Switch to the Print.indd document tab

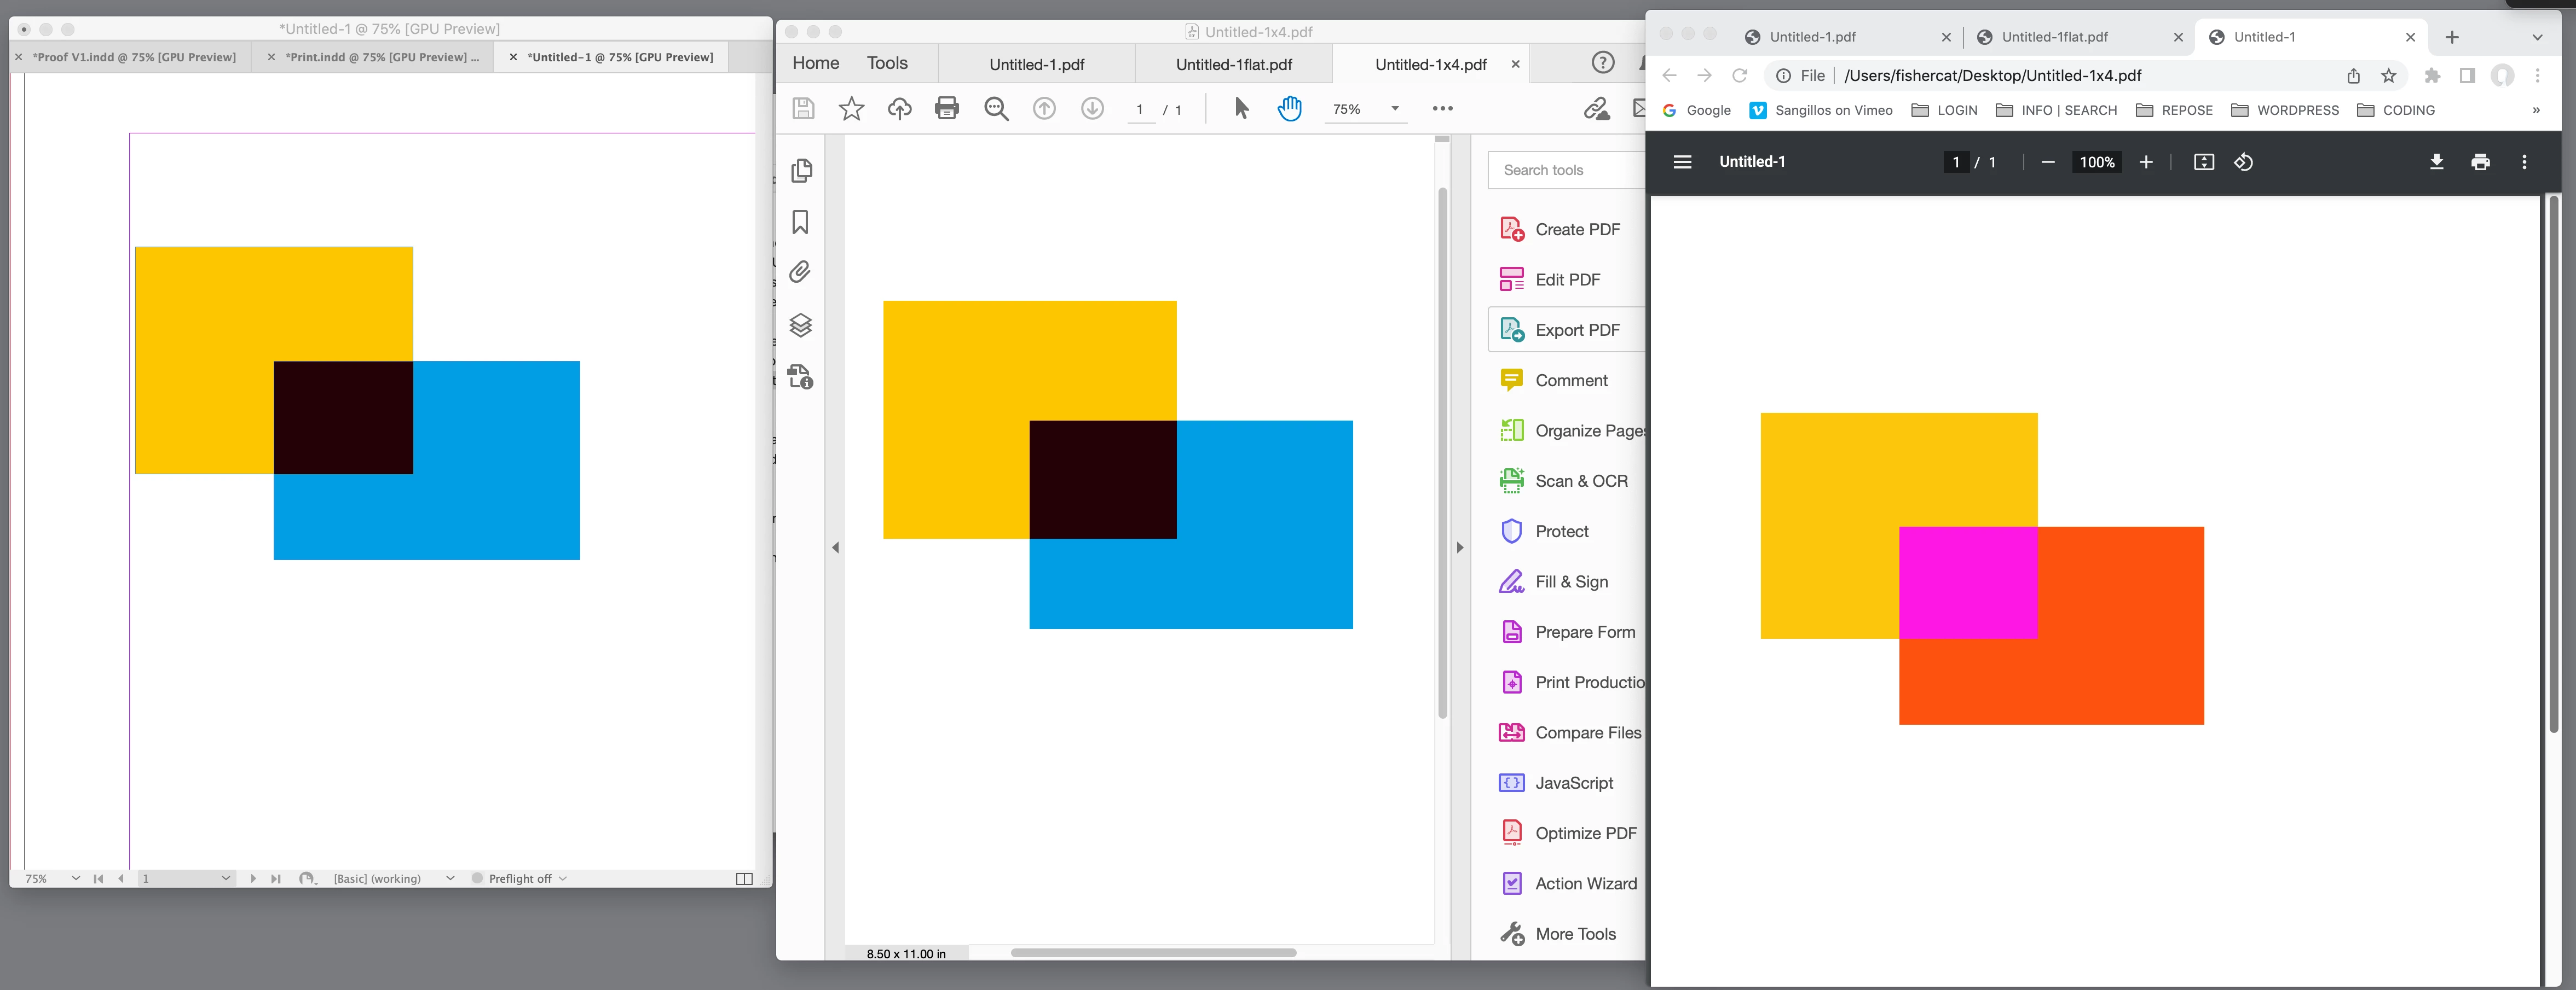381,57
